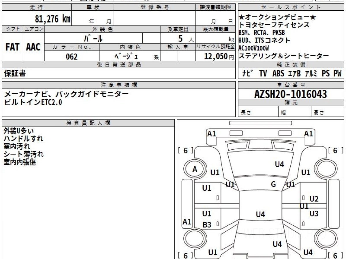The height and width of the screenshot is (259, 346).
Task: Click the ビルトインETC2.0 line
Action: [33, 102]
